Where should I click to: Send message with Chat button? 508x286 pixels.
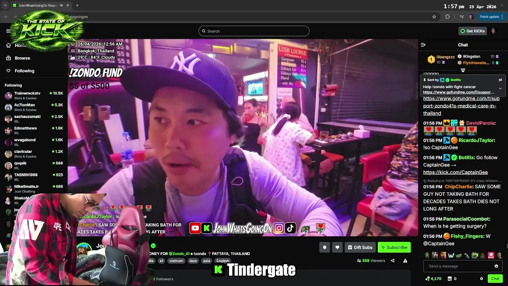[495, 278]
